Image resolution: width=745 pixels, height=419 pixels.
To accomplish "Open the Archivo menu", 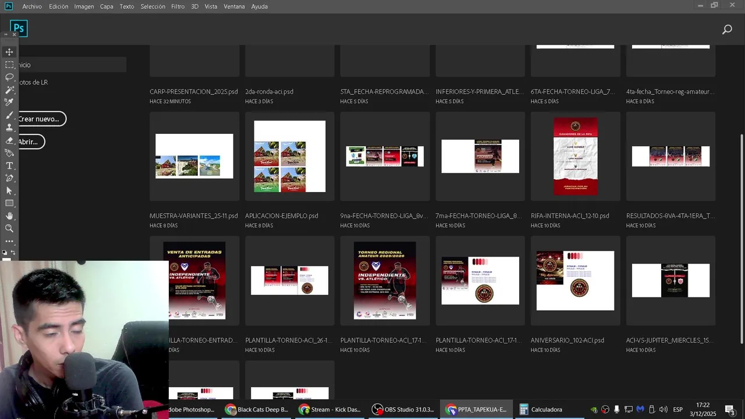I will coord(32,6).
